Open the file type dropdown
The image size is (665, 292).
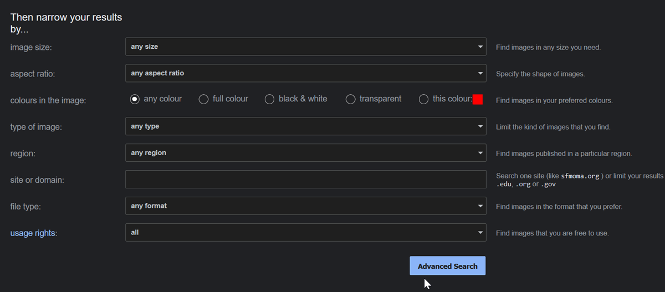click(x=305, y=206)
